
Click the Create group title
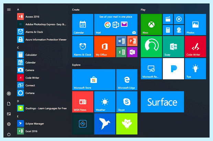click(x=76, y=10)
